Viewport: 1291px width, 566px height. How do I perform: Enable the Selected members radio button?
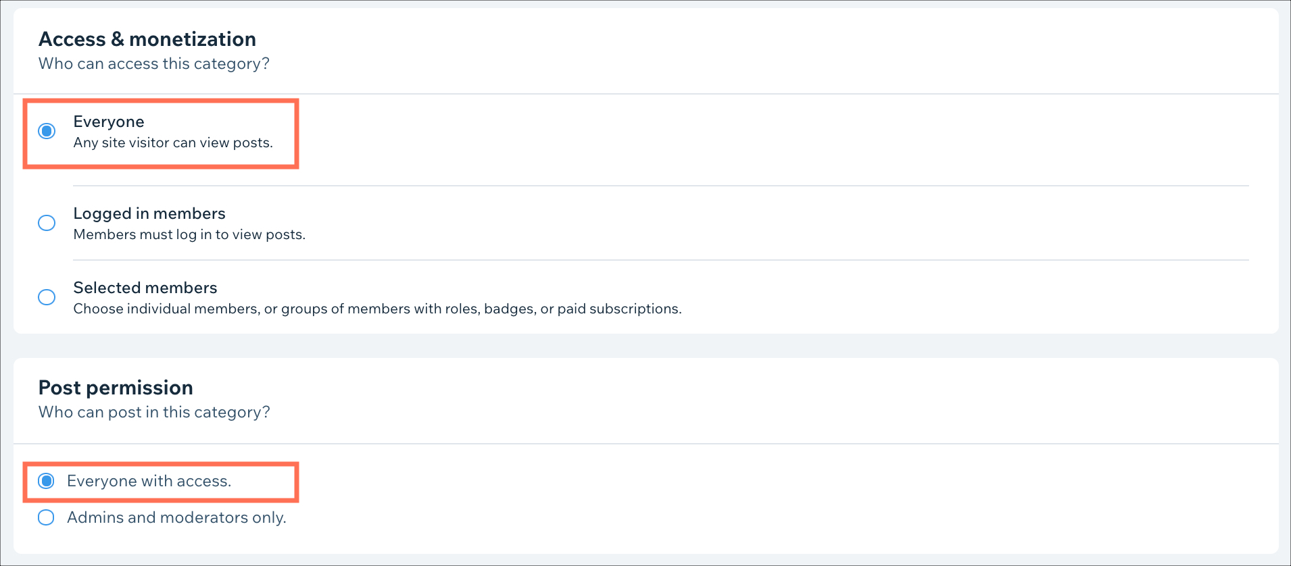[x=47, y=297]
